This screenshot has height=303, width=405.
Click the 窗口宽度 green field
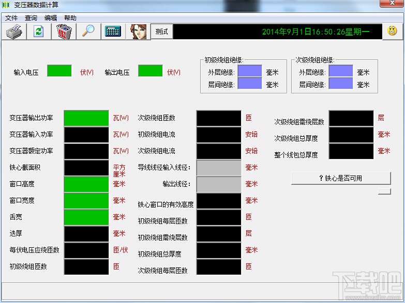[x=86, y=201]
